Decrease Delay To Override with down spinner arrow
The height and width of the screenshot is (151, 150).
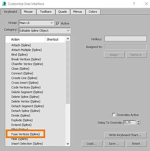(x=138, y=123)
